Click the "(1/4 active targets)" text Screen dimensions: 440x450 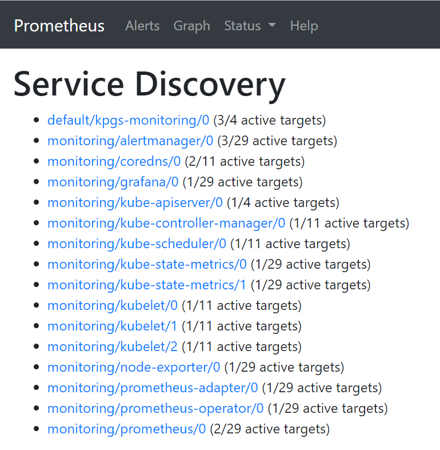283,203
